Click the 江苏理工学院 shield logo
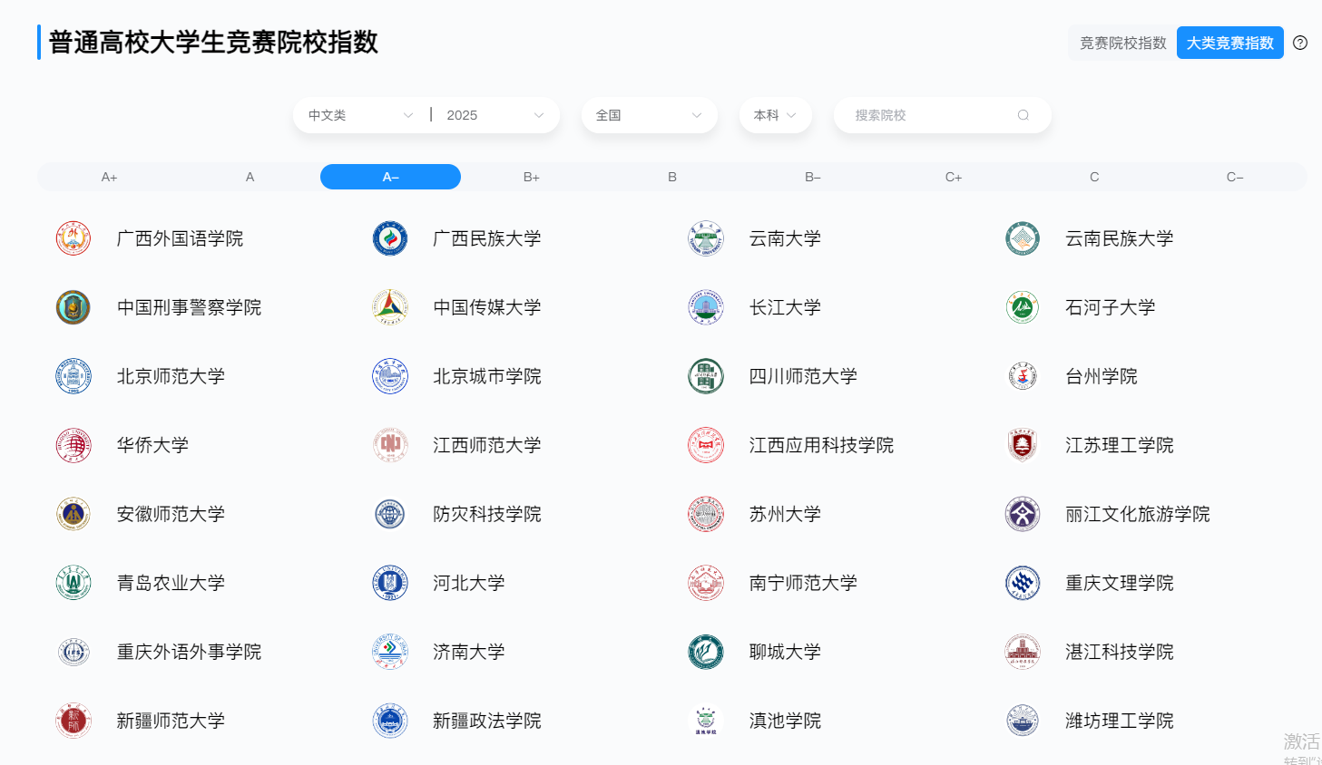Image resolution: width=1322 pixels, height=765 pixels. [x=1023, y=445]
